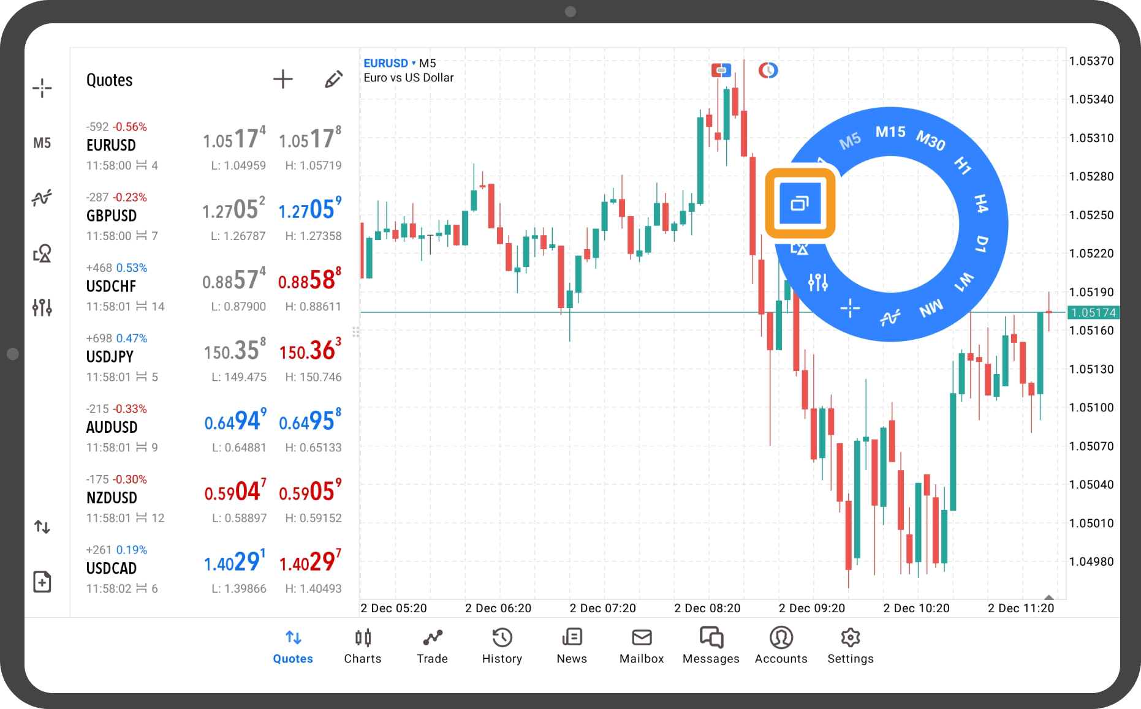Open indicators icon in left sidebar
The image size is (1141, 709).
[x=42, y=198]
